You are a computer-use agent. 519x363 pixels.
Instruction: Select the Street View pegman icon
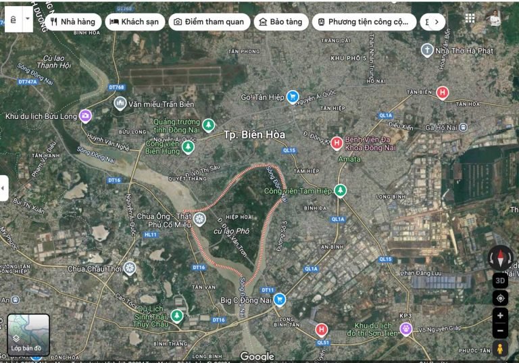click(x=500, y=349)
